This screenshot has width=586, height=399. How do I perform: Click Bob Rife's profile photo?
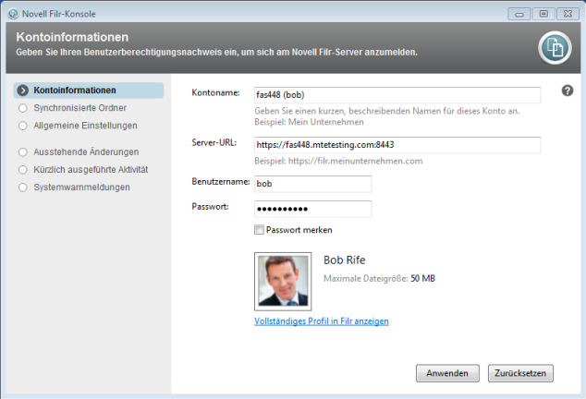(x=283, y=282)
